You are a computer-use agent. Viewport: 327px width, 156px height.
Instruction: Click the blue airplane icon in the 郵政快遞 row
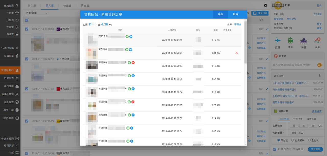[130, 49]
